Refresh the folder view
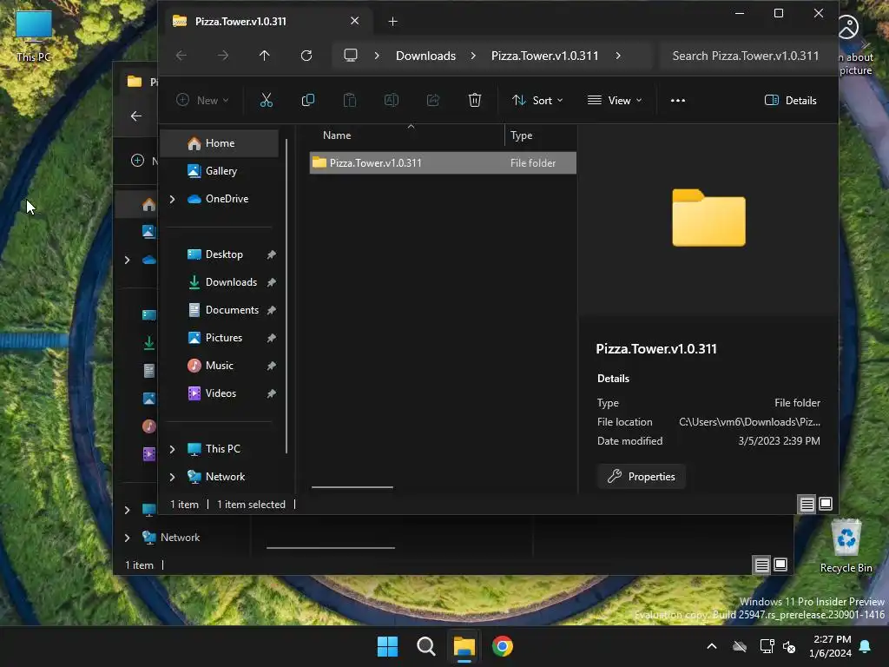The height and width of the screenshot is (667, 889). pyautogui.click(x=306, y=56)
